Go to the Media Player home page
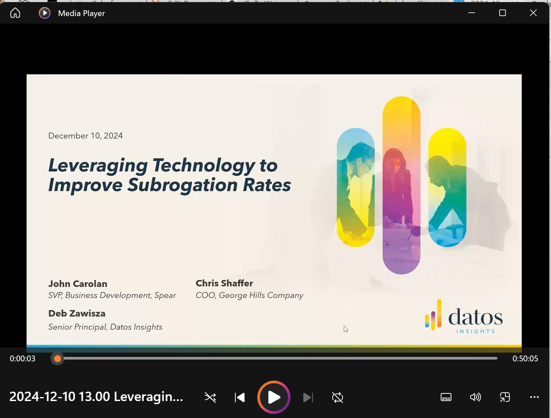 click(15, 13)
